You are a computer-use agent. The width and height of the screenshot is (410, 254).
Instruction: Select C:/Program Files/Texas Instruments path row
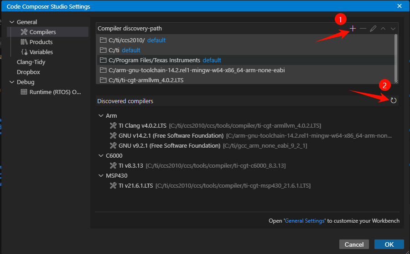(246, 60)
